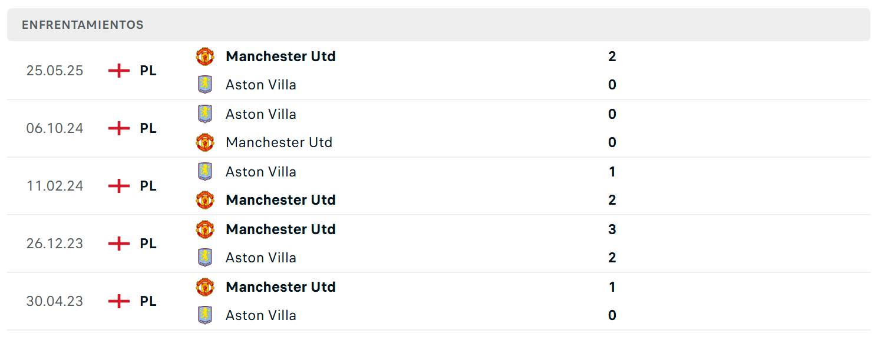
Task: Open match dated 30.04.23
Action: click(438, 301)
